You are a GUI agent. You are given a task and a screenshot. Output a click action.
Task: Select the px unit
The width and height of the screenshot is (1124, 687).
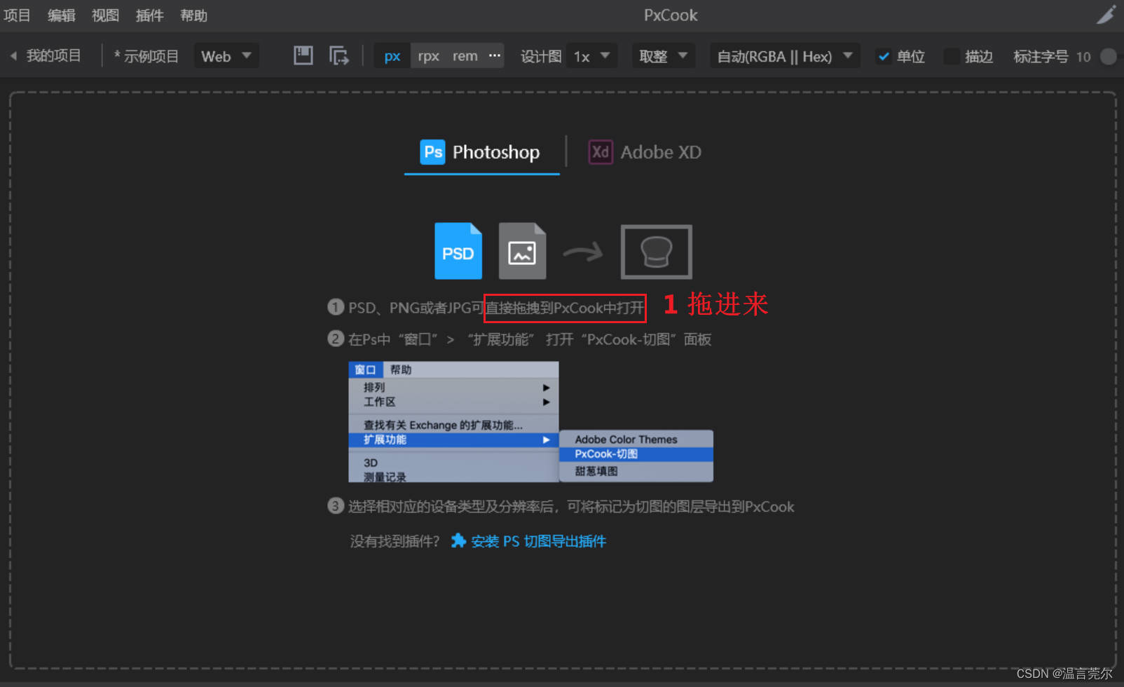(x=392, y=56)
